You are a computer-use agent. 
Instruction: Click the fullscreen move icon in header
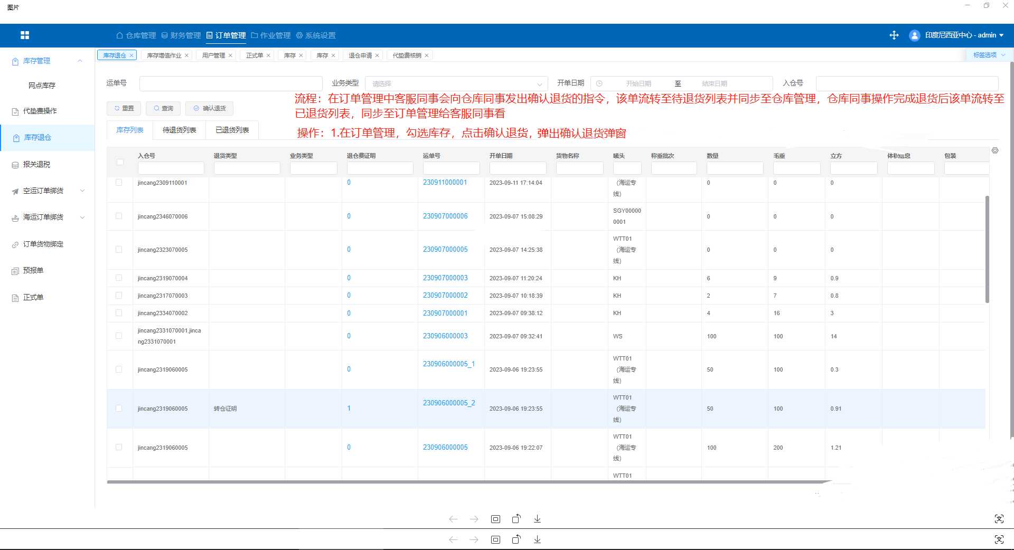click(894, 35)
